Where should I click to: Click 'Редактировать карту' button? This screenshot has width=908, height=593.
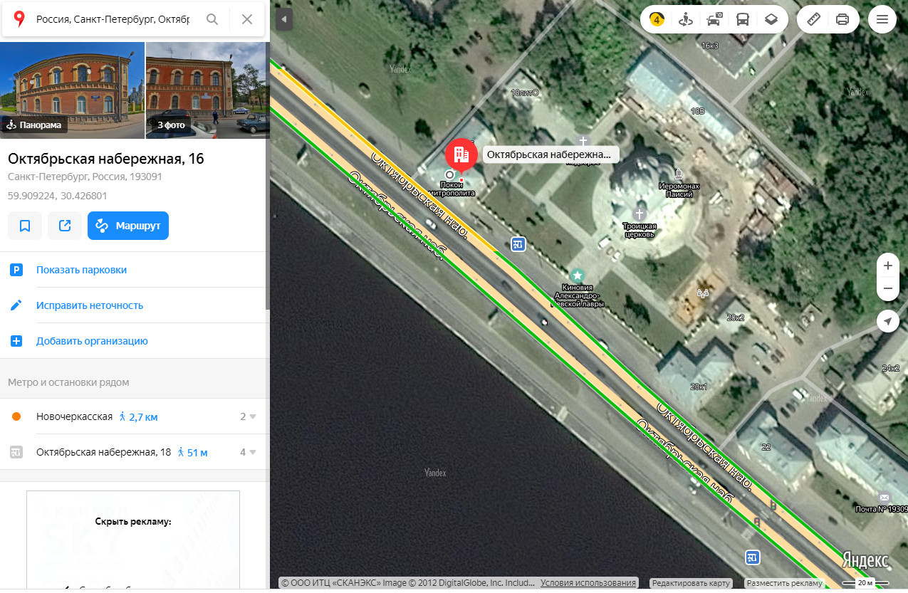coord(691,583)
